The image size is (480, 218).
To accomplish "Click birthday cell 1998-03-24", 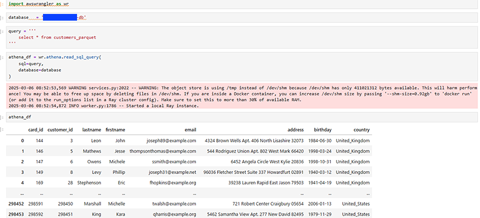I will pyautogui.click(x=320, y=151).
